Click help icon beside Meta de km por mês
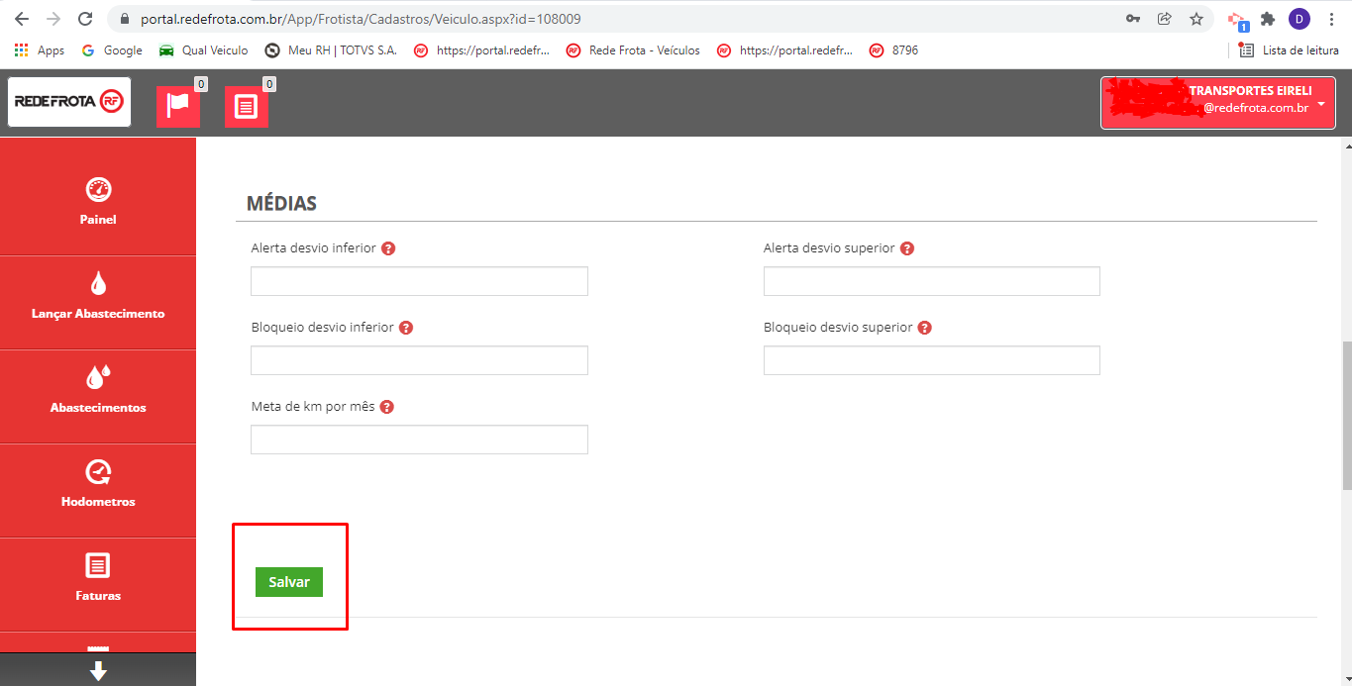1352x686 pixels. 387,407
